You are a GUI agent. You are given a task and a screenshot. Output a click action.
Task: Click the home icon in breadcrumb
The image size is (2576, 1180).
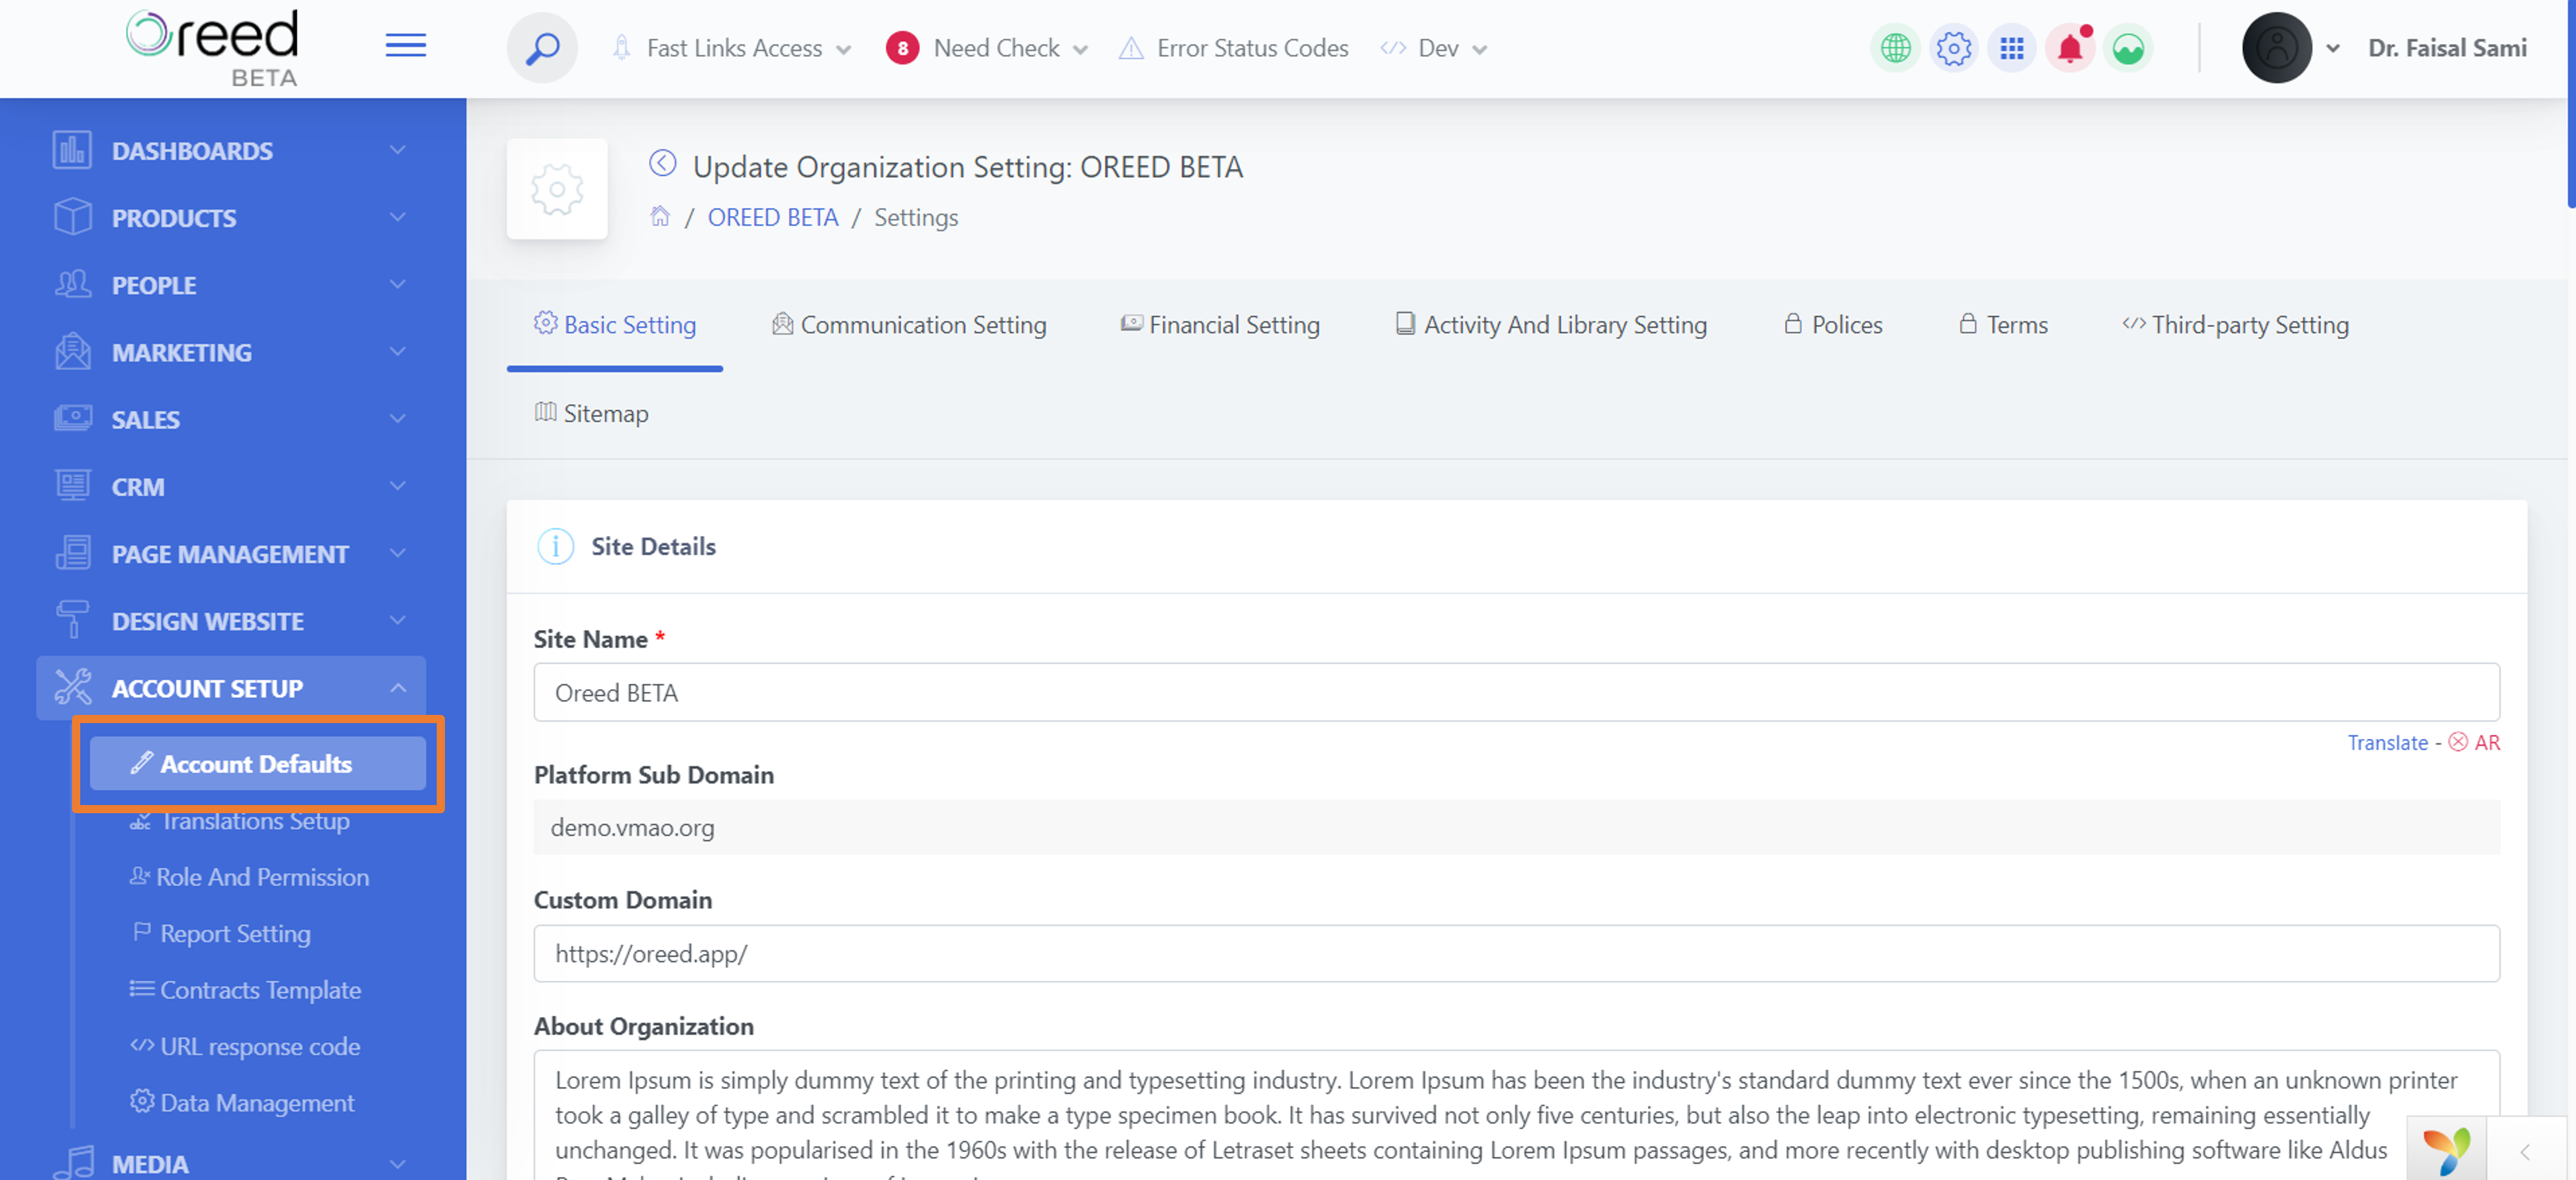pyautogui.click(x=660, y=217)
